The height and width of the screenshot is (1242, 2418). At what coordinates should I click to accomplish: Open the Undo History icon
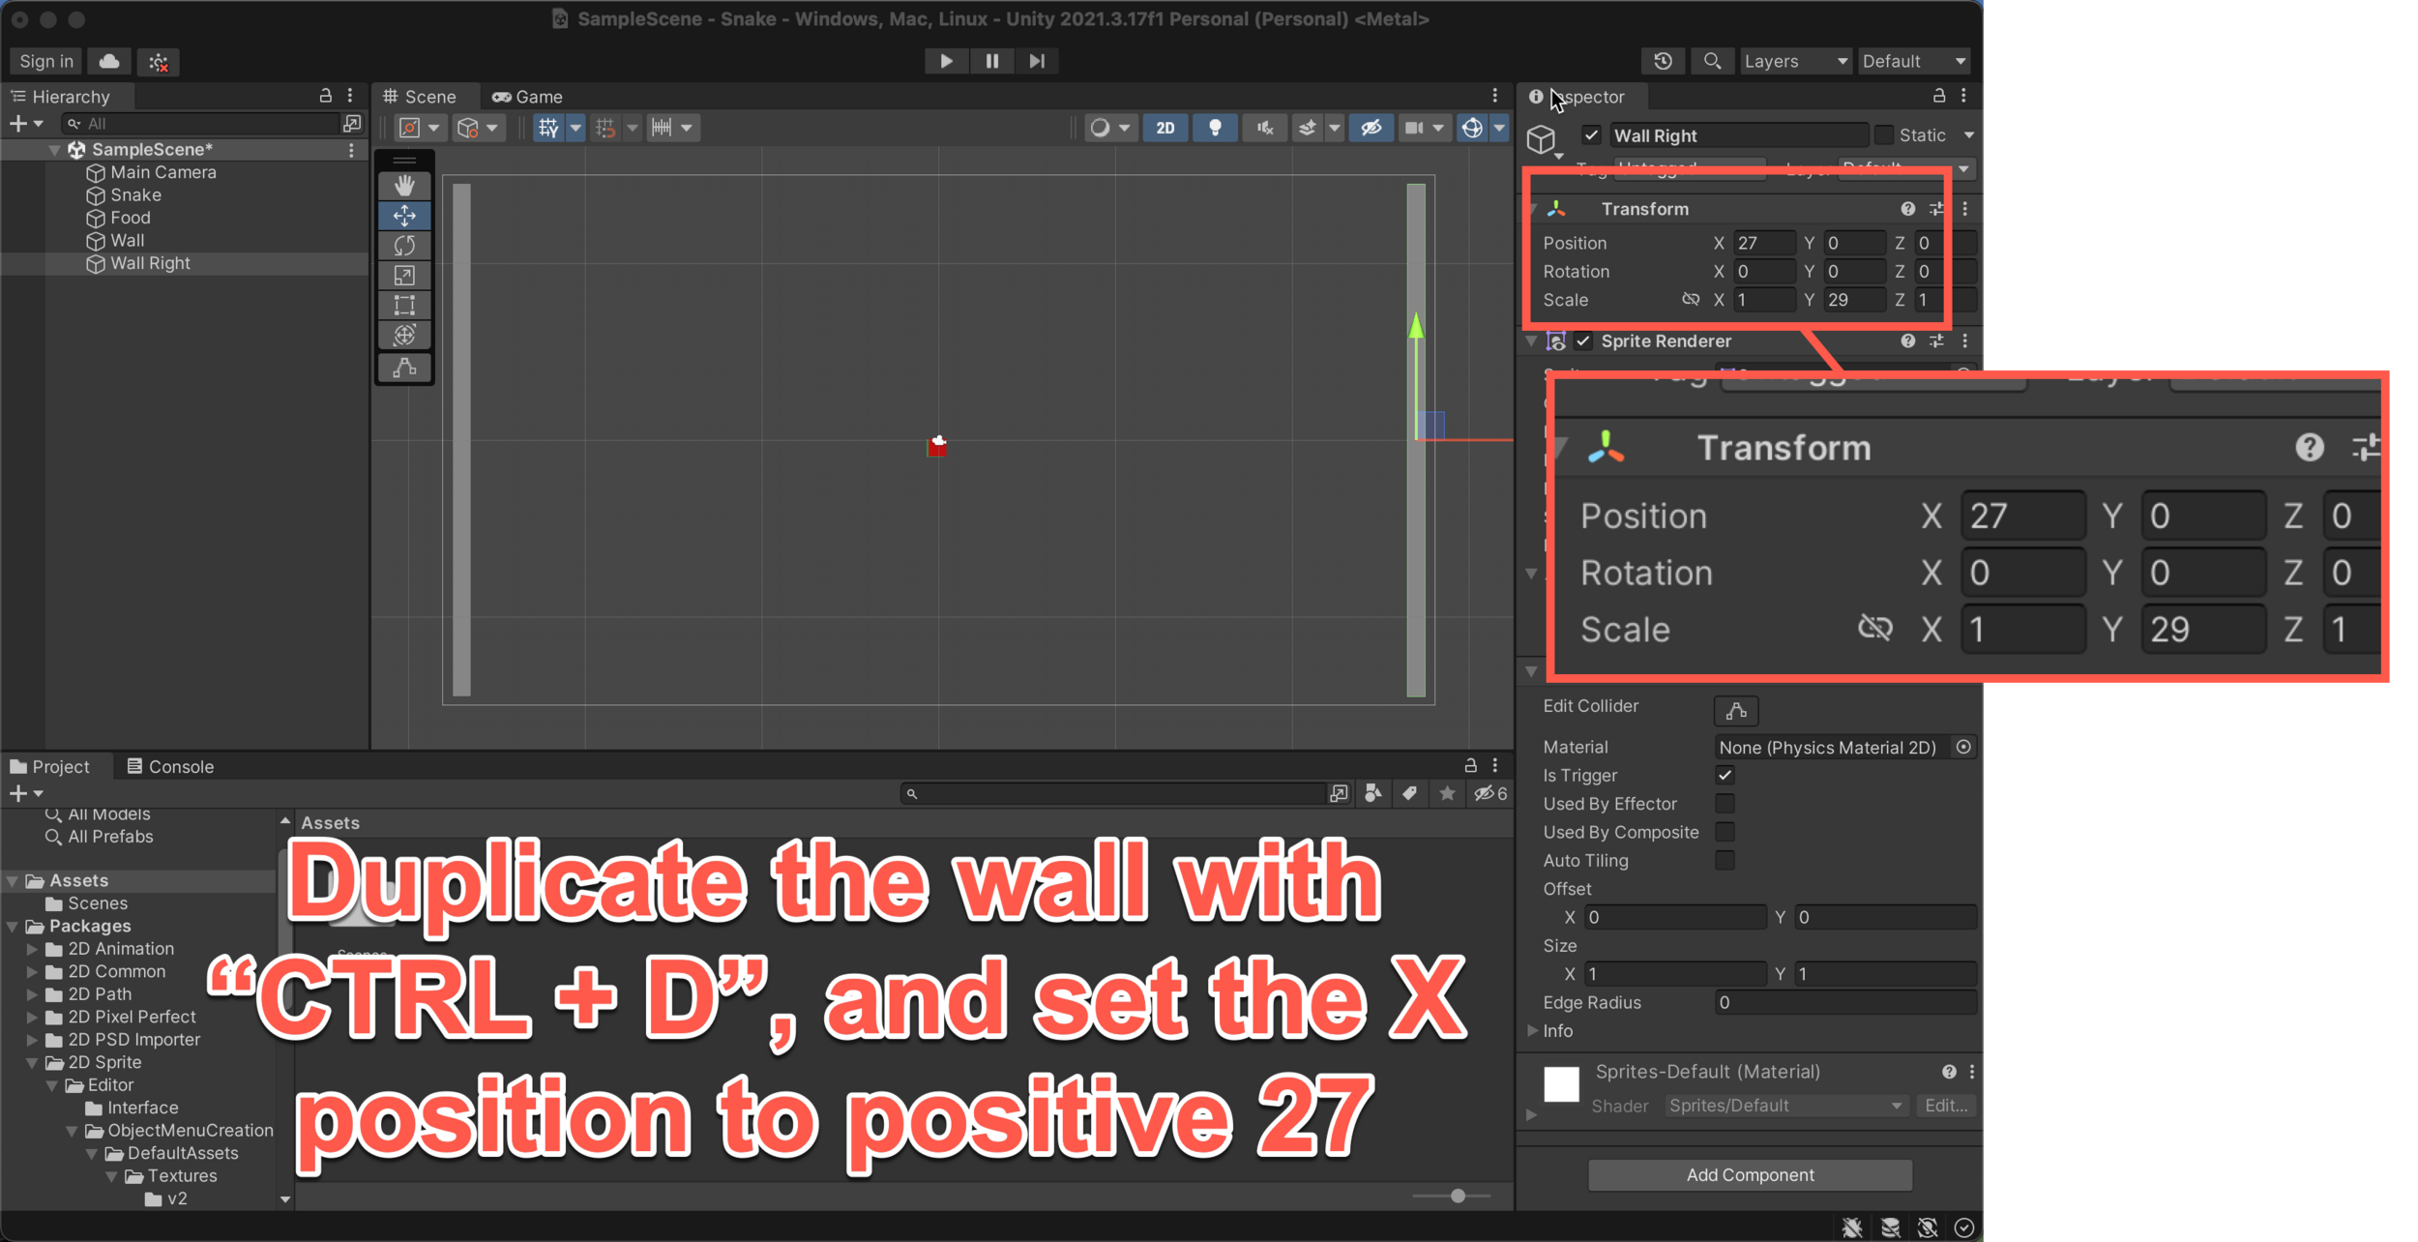[1663, 61]
